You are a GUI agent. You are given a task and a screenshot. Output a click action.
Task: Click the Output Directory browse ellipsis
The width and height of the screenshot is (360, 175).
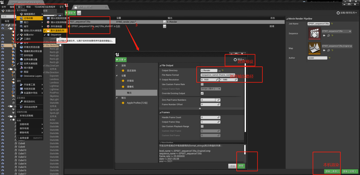[219, 71]
